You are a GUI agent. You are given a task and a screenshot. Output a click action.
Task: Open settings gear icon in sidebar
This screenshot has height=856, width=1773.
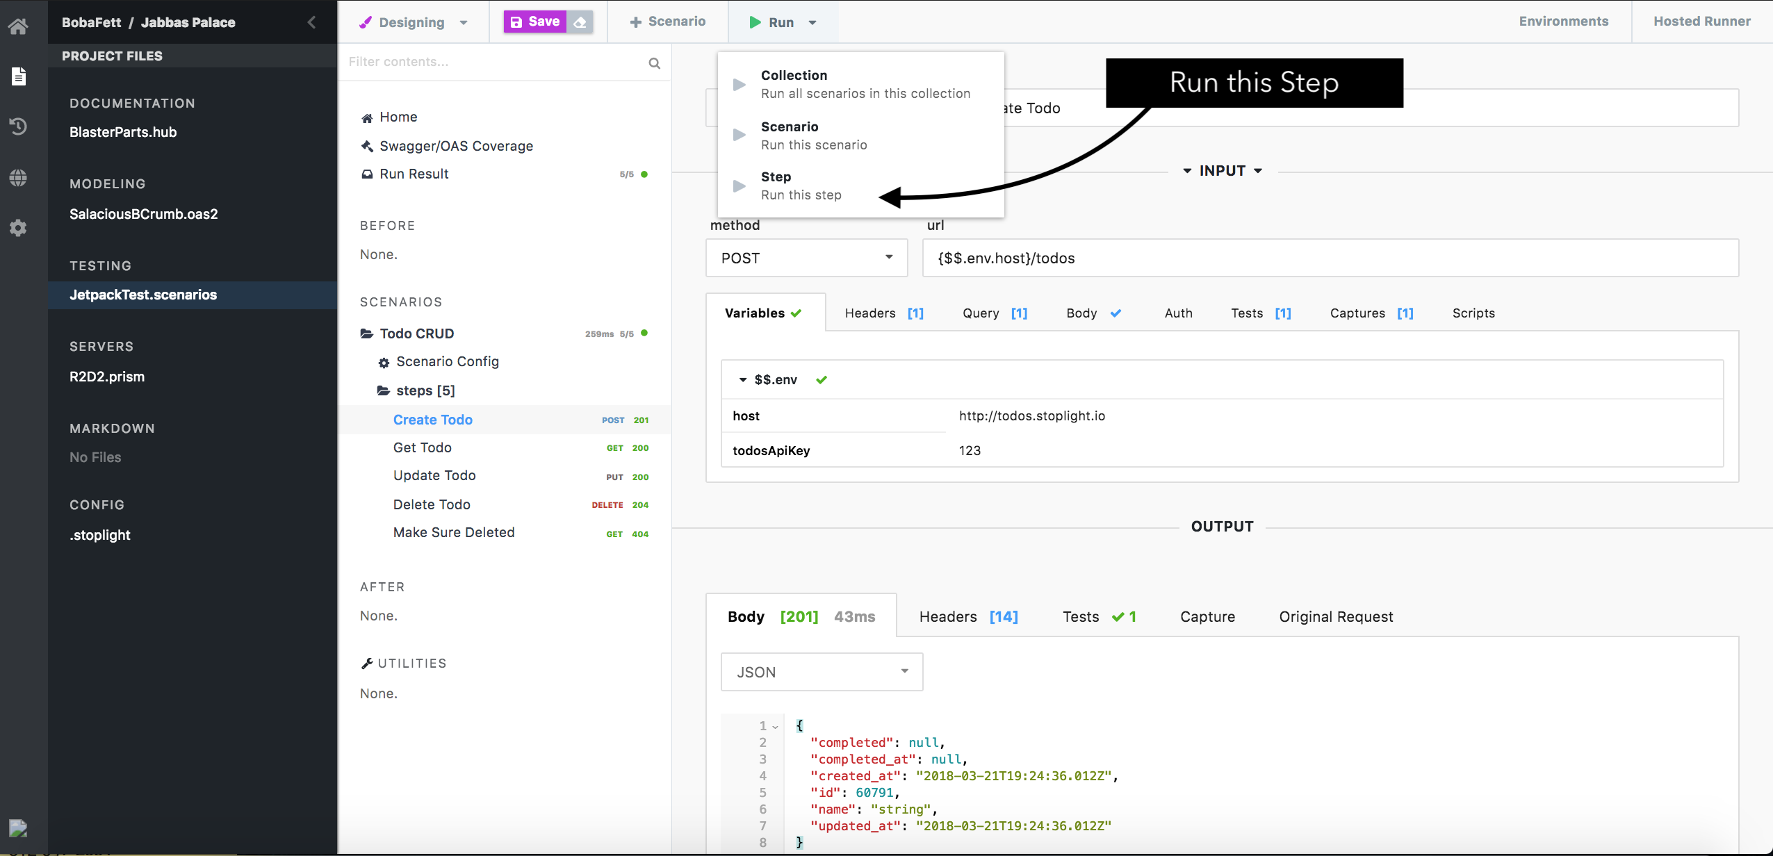click(19, 228)
